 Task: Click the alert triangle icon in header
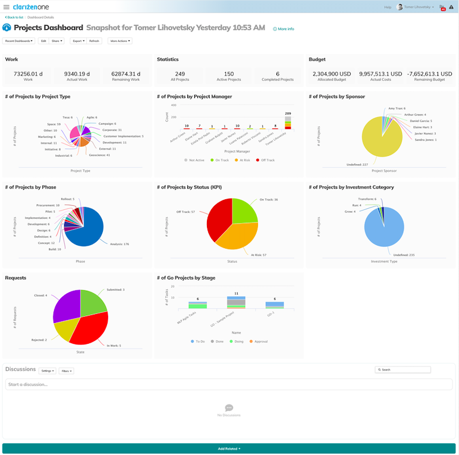(451, 7)
